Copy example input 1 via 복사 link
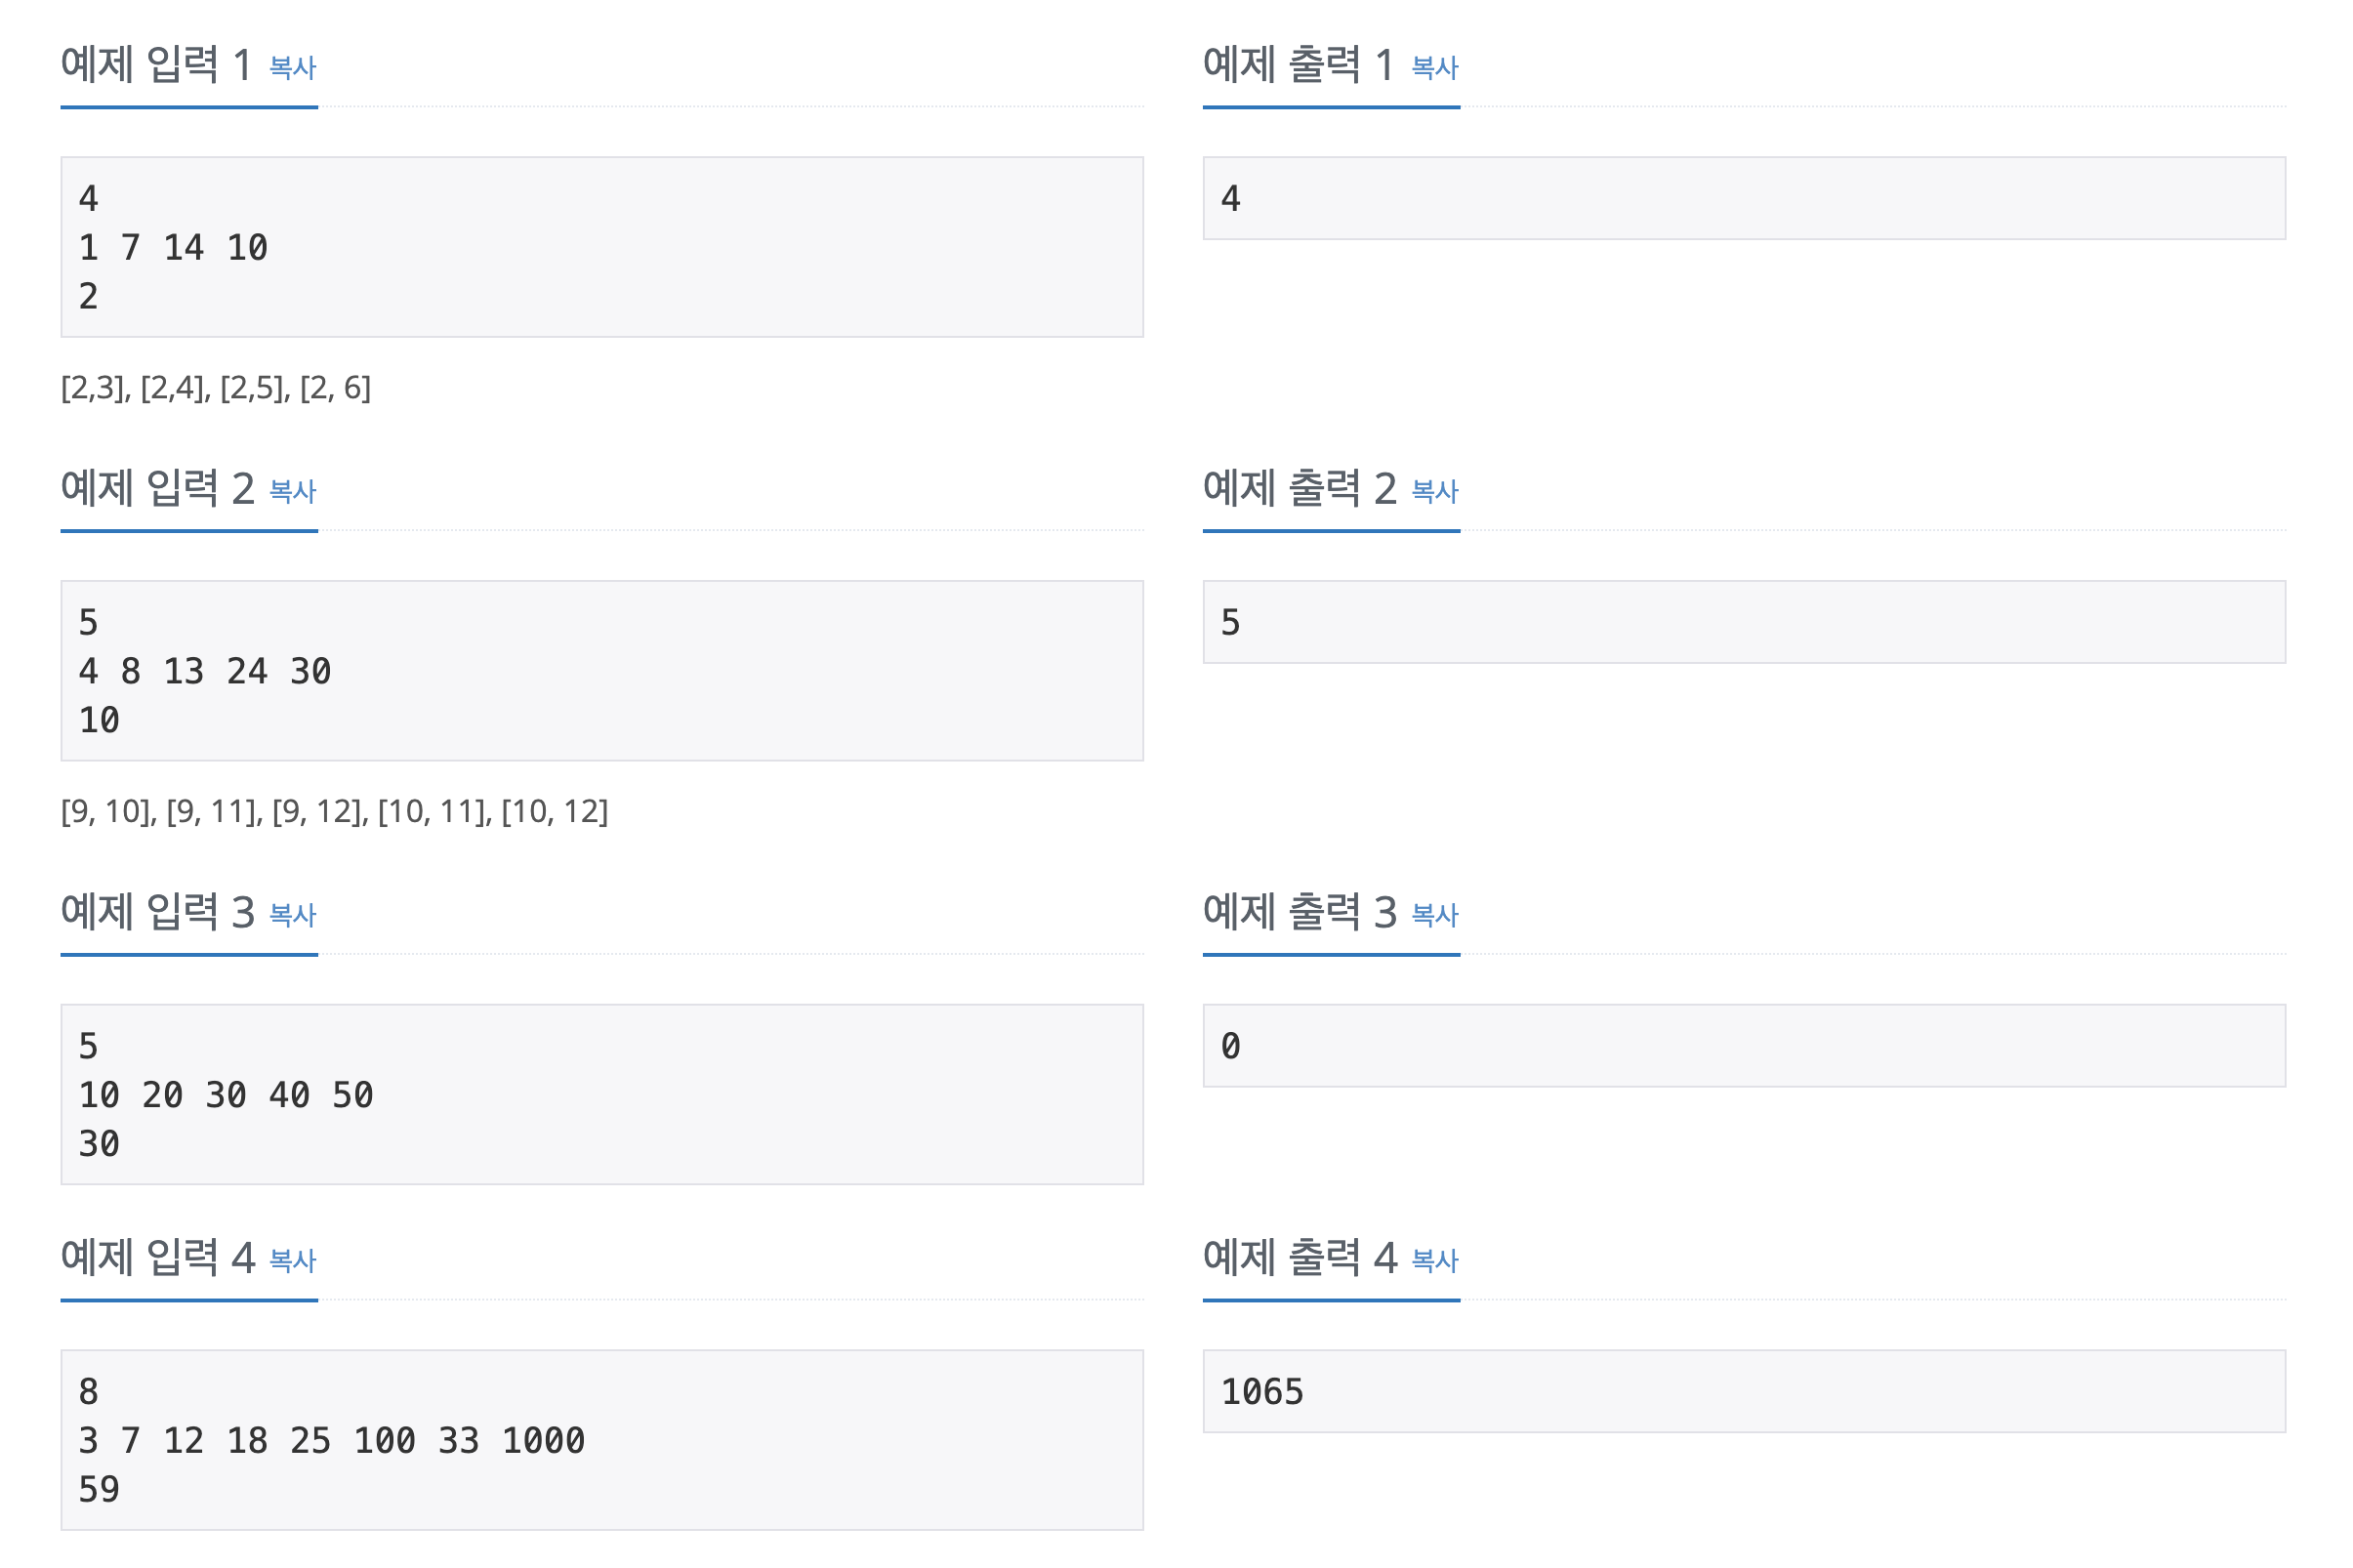Viewport: 2353px width, 1568px height. click(x=293, y=68)
